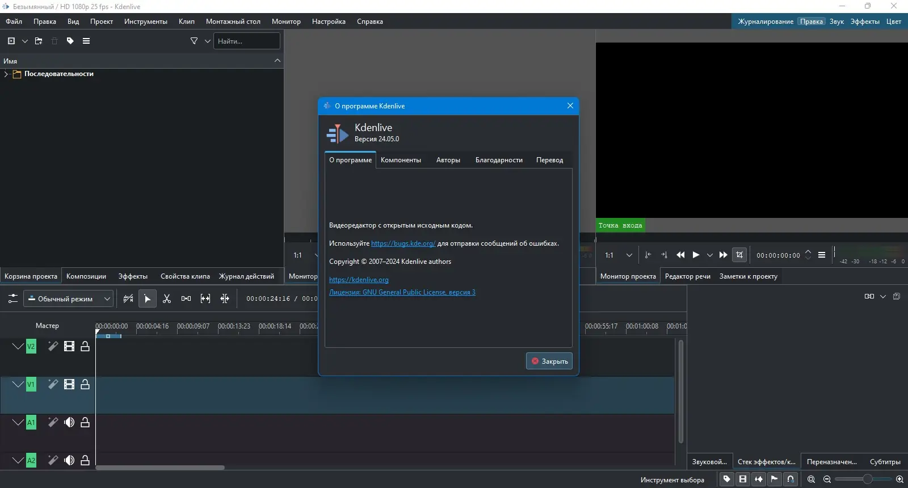Fast forward in project monitor
Screen dimensions: 908x488
point(723,255)
